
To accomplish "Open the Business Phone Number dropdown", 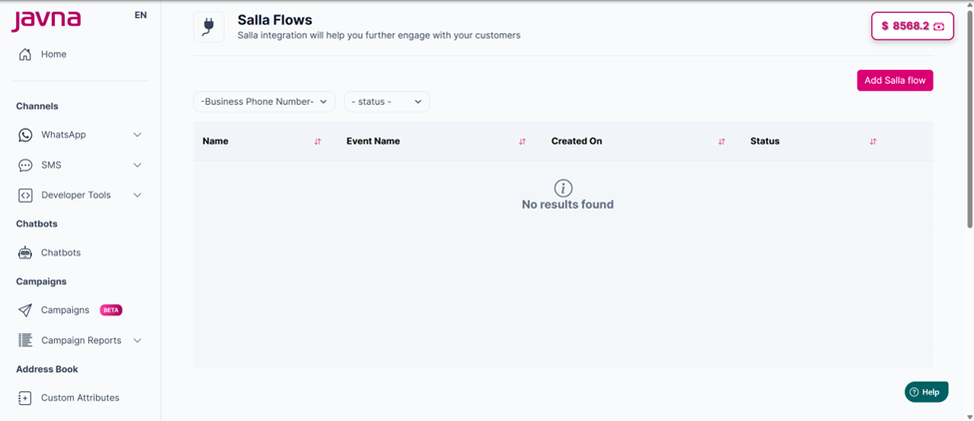I will point(265,102).
